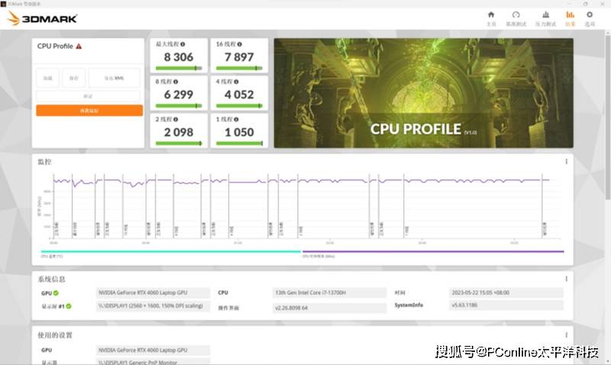The height and width of the screenshot is (365, 611).
Task: Click the green score bar under 4 052
Action: tap(239, 105)
